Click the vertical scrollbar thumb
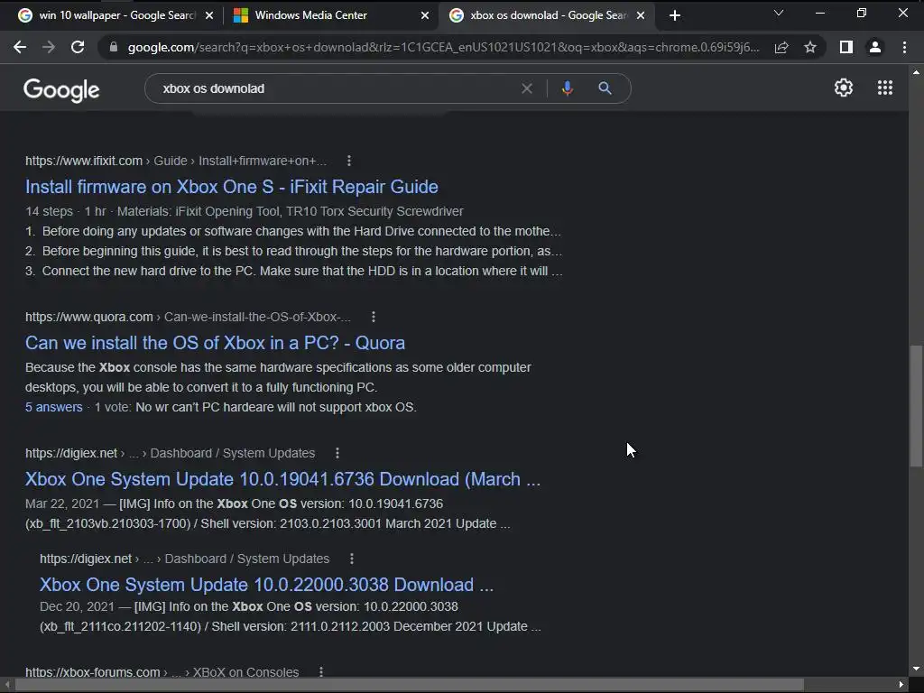This screenshot has width=924, height=693. [x=916, y=405]
